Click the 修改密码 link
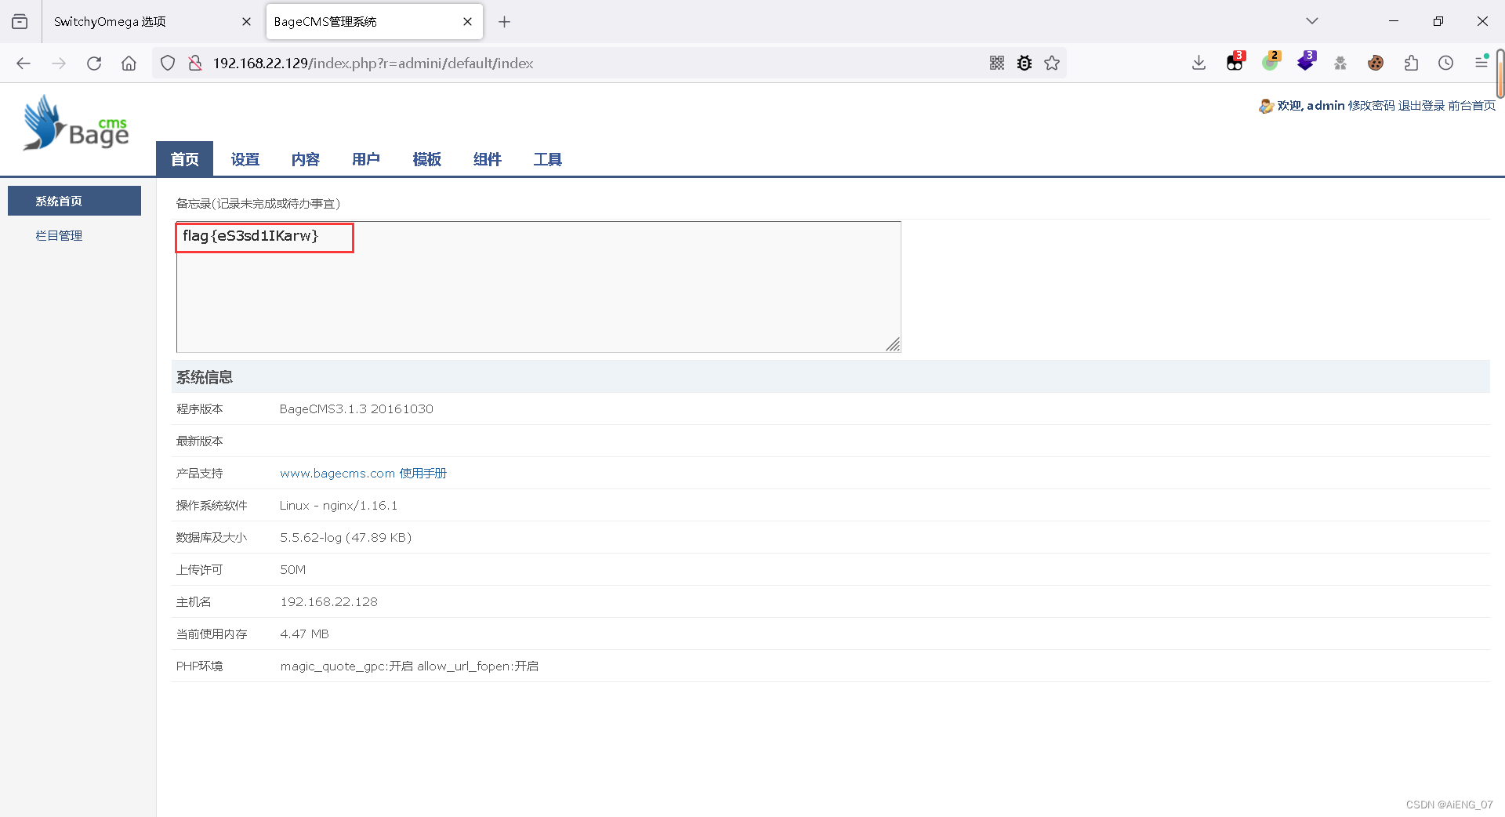This screenshot has height=817, width=1505. (1371, 105)
